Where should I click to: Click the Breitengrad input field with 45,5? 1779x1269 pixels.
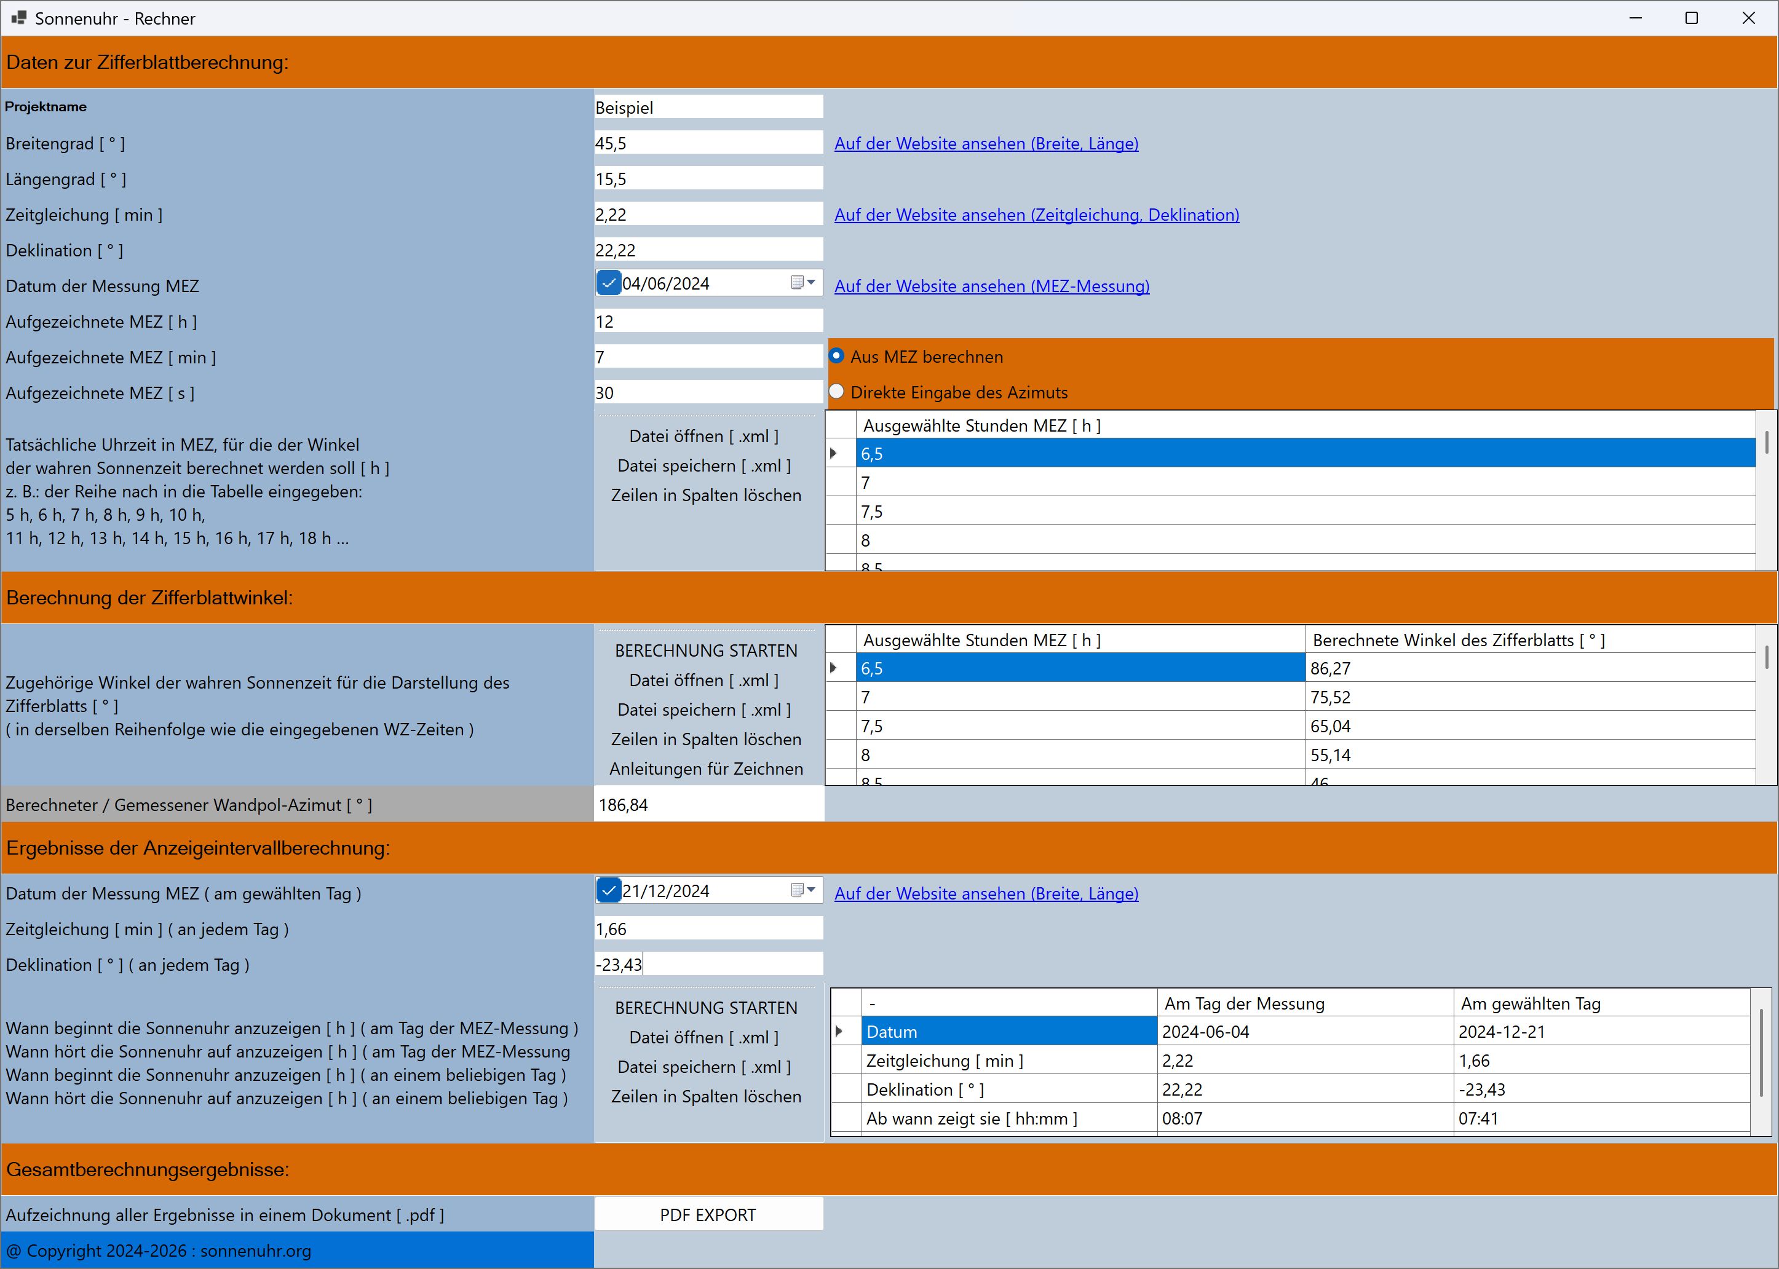coord(707,143)
